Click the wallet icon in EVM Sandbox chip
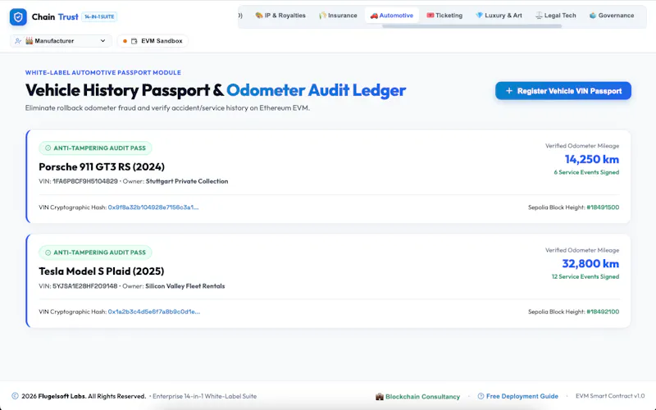 (x=134, y=41)
